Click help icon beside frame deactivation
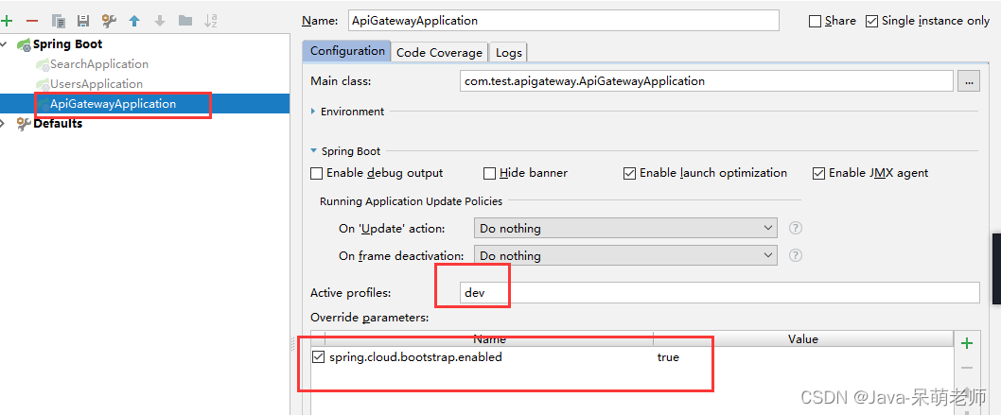The width and height of the screenshot is (1001, 415). pos(795,255)
